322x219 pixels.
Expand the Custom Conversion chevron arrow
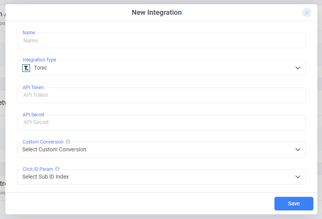click(298, 150)
